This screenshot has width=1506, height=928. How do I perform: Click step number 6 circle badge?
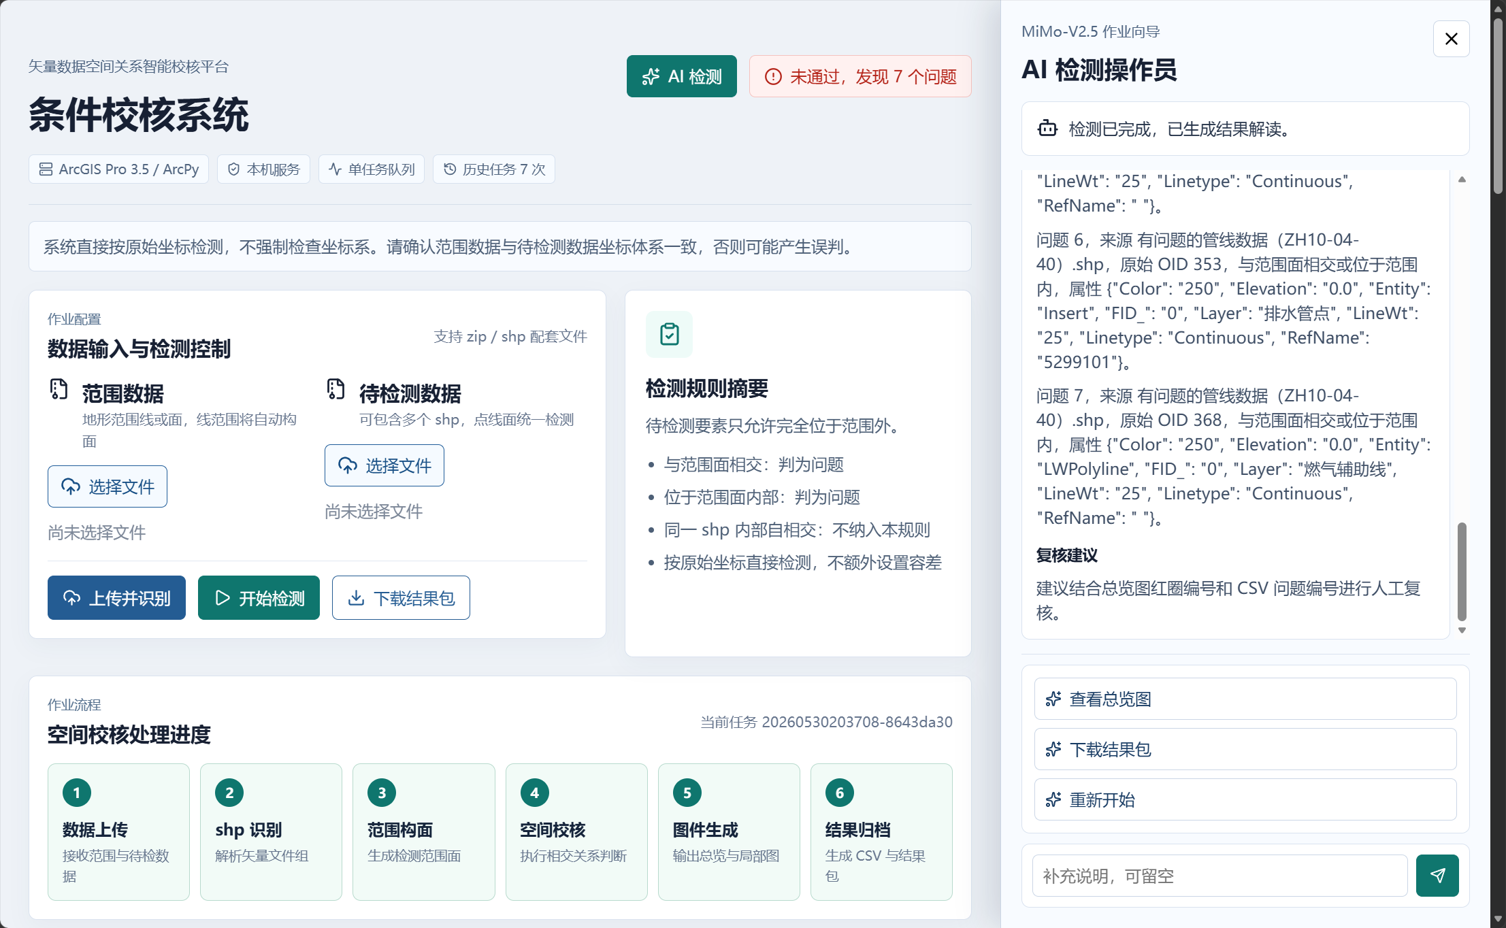(840, 793)
